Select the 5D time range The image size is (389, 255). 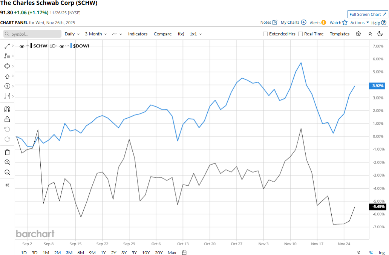34,252
